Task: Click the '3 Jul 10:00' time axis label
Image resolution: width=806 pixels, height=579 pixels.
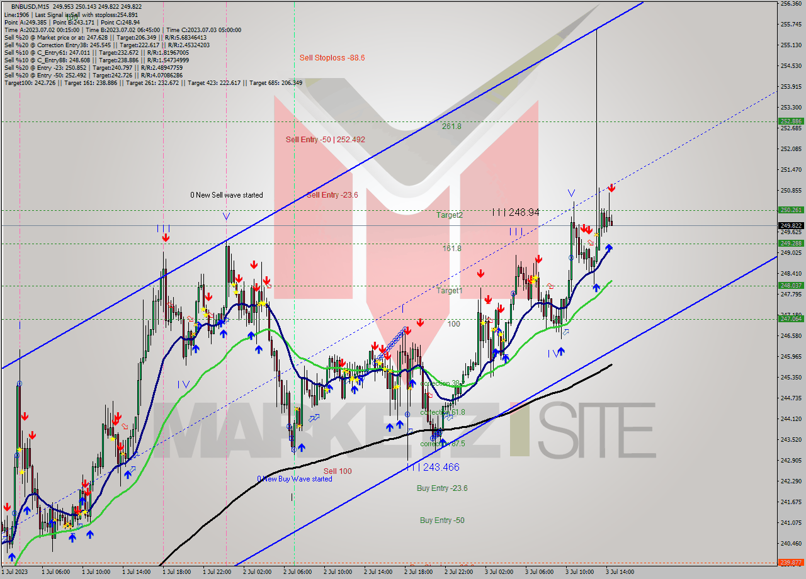Action: tap(579, 572)
